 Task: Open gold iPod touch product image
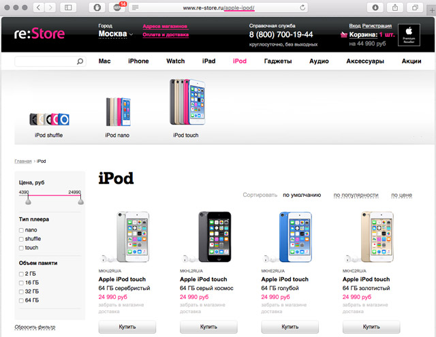pyautogui.click(x=377, y=237)
